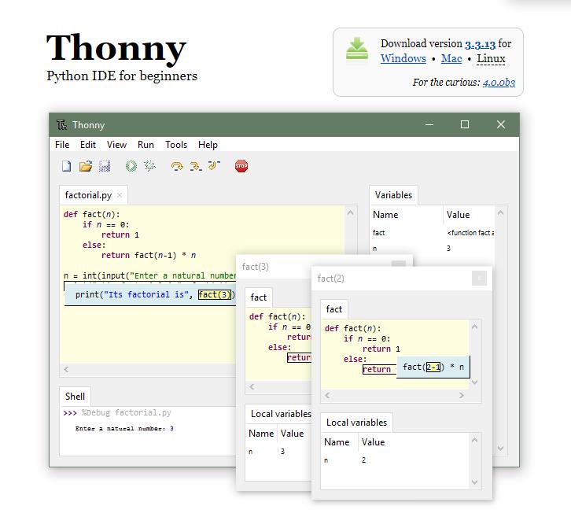The width and height of the screenshot is (571, 528).
Task: Select Local variables tab in fact(2) window
Action: [x=356, y=423]
